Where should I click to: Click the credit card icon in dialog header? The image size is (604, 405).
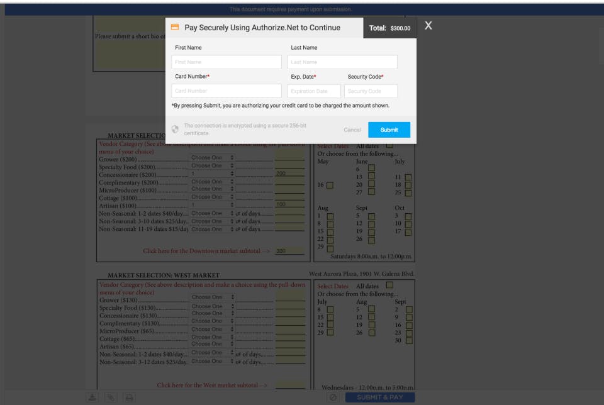[175, 27]
